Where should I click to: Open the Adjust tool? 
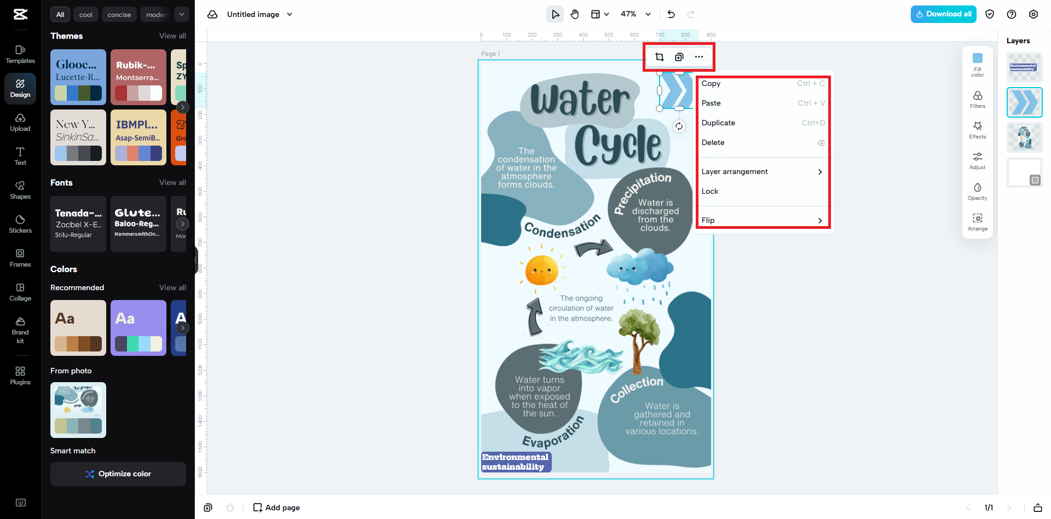pos(978,161)
